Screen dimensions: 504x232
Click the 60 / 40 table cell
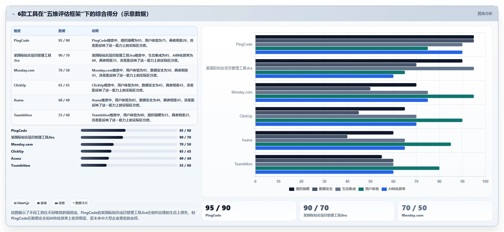(64, 100)
